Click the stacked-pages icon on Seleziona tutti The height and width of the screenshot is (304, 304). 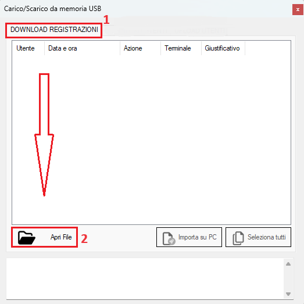[238, 238]
